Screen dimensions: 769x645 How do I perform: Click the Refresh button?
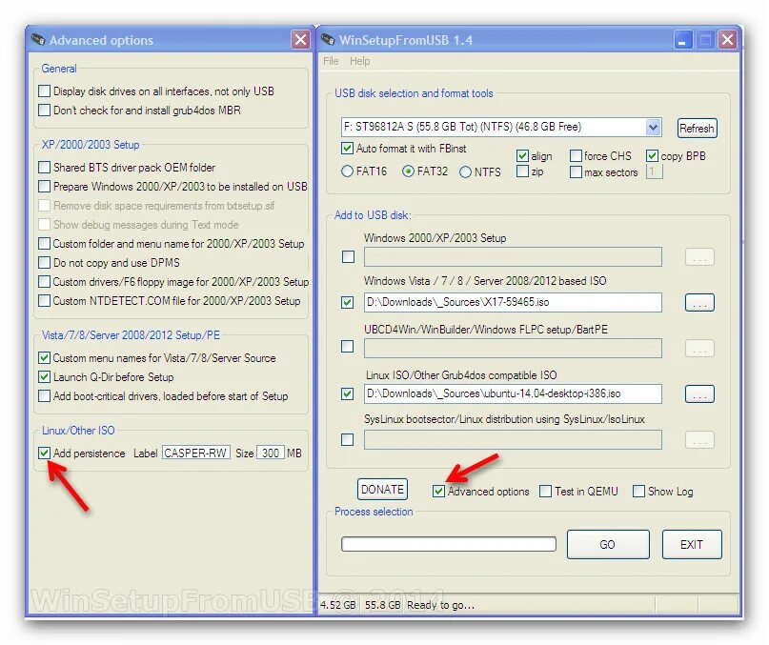[697, 129]
